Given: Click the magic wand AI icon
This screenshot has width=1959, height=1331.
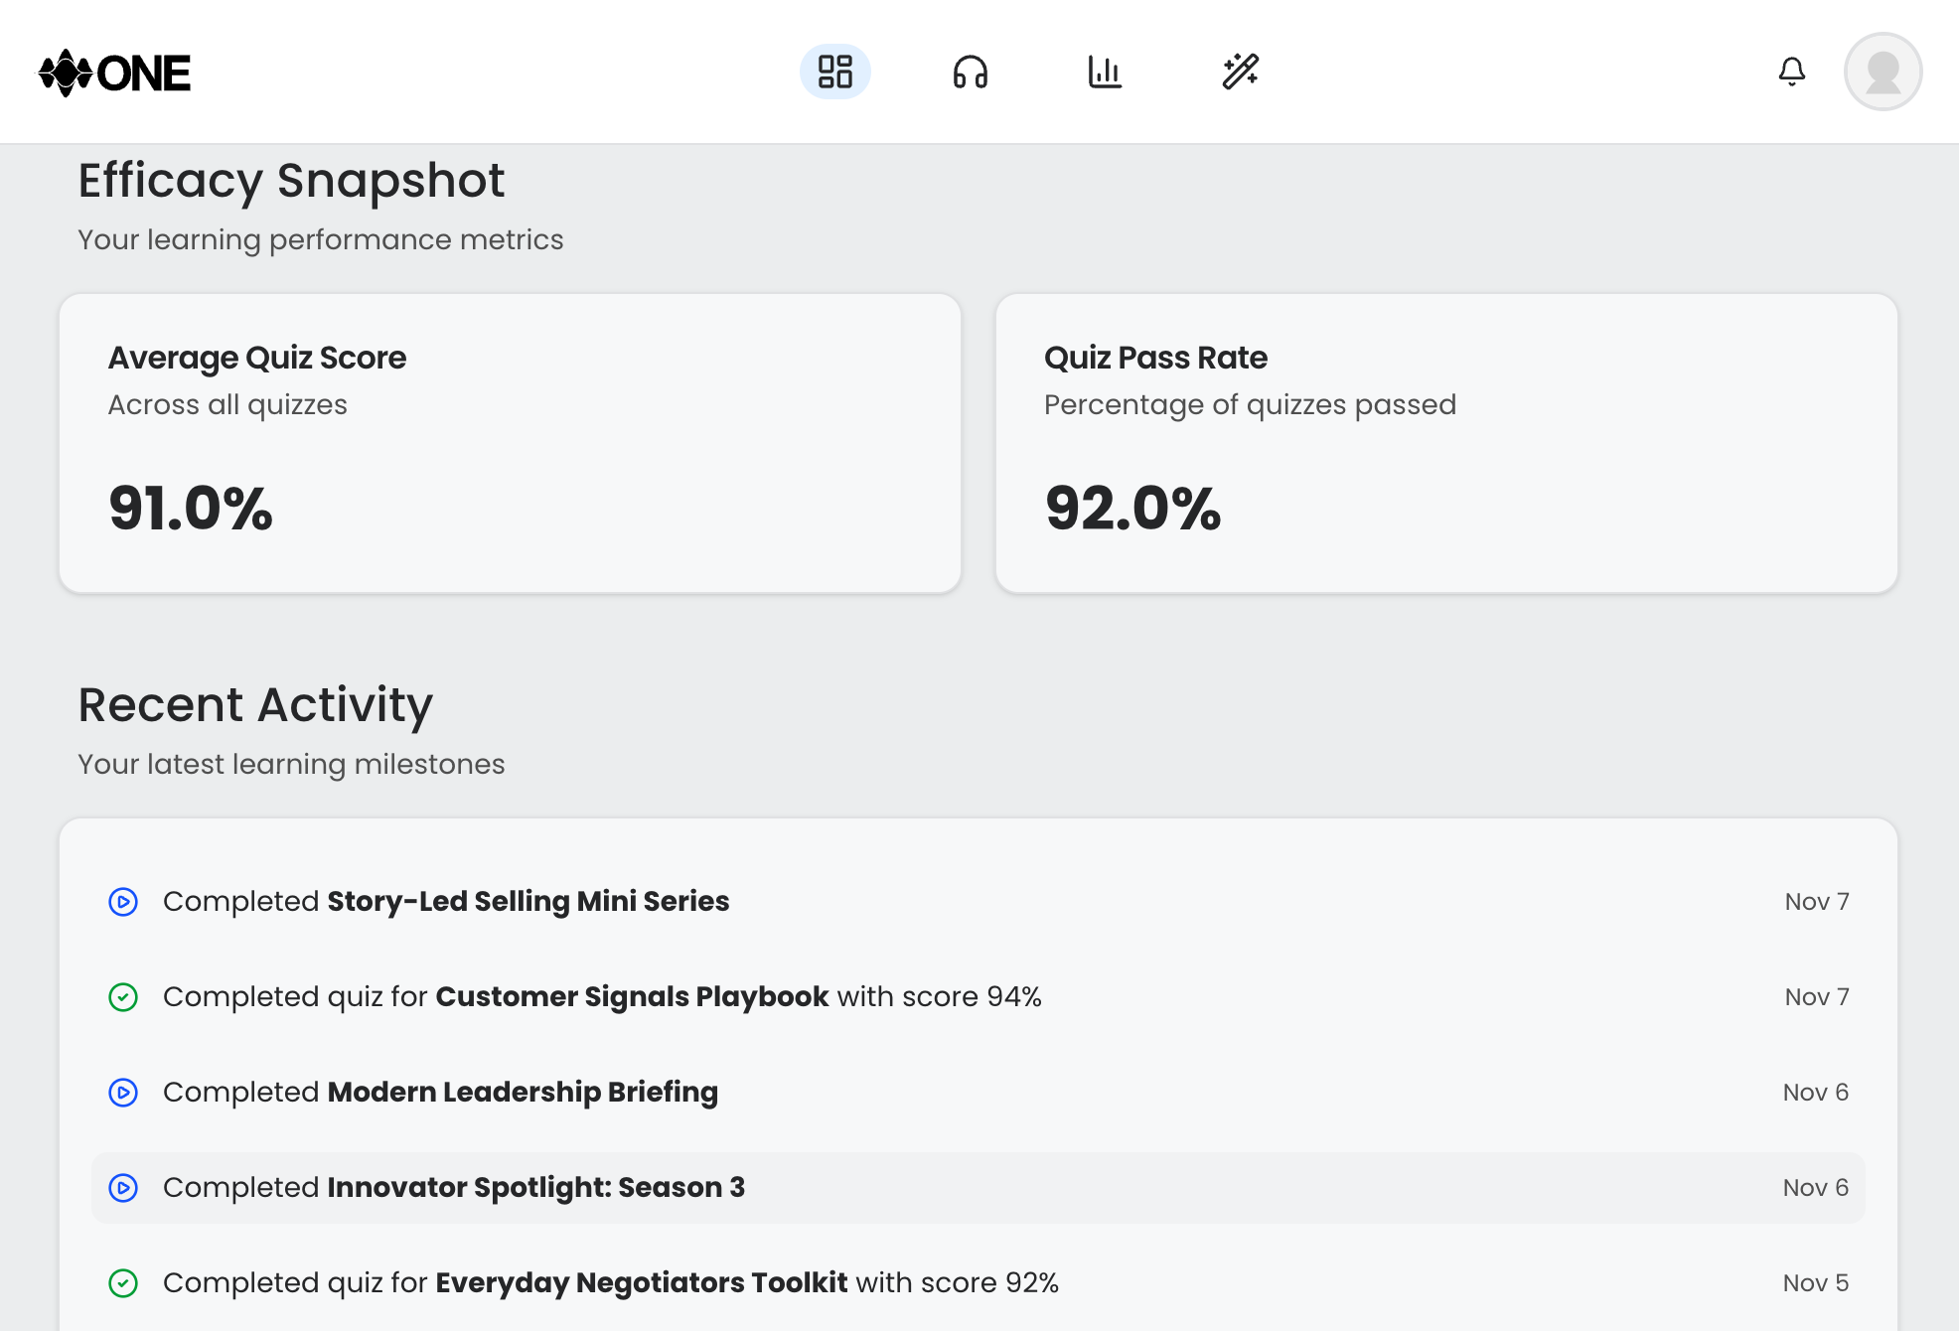Looking at the screenshot, I should [x=1242, y=72].
